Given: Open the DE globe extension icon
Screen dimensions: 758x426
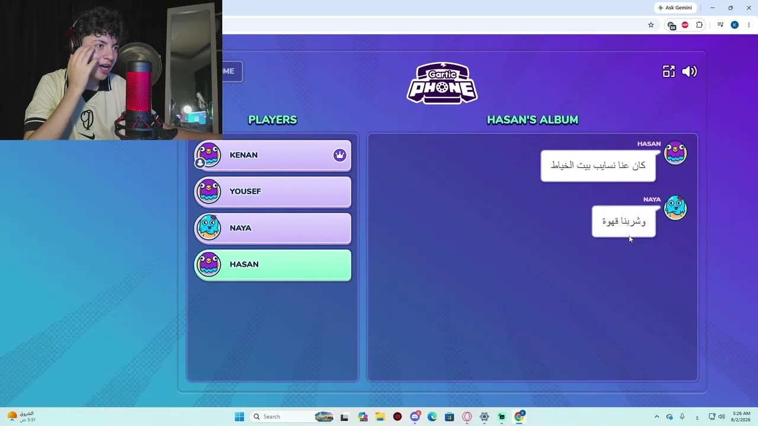Looking at the screenshot, I should 671,25.
